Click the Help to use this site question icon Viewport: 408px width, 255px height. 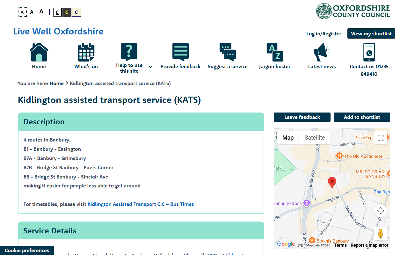129,52
